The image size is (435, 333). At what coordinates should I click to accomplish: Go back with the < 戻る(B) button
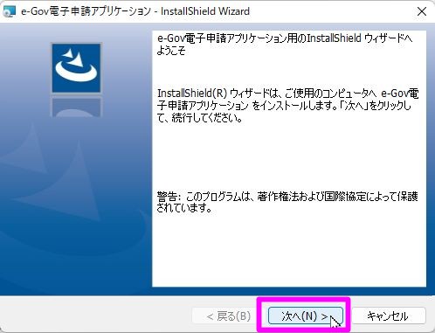click(x=229, y=316)
